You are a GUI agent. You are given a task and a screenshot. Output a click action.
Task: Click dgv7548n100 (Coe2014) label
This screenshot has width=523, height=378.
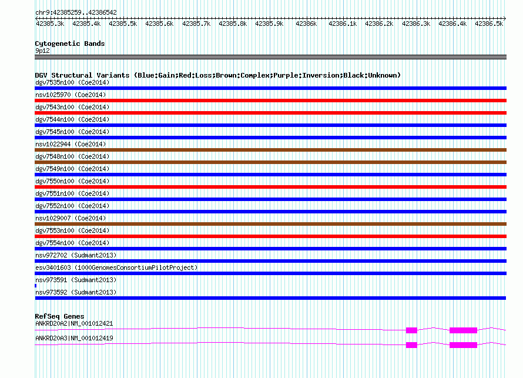72,156
